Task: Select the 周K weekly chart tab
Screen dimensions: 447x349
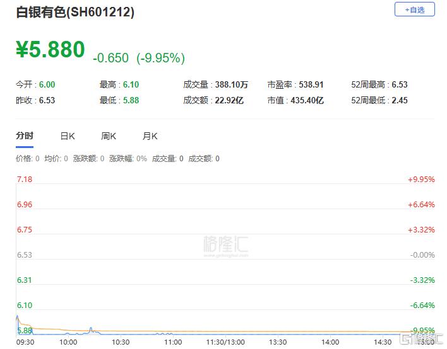Action: tap(109, 136)
